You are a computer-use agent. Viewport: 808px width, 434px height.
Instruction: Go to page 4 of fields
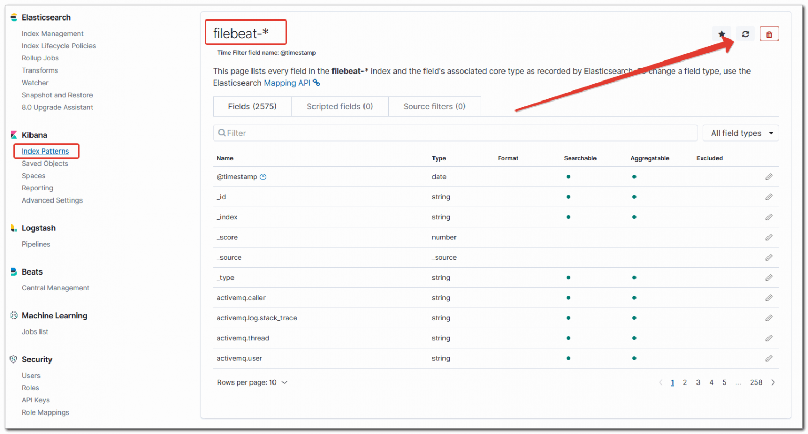point(711,382)
